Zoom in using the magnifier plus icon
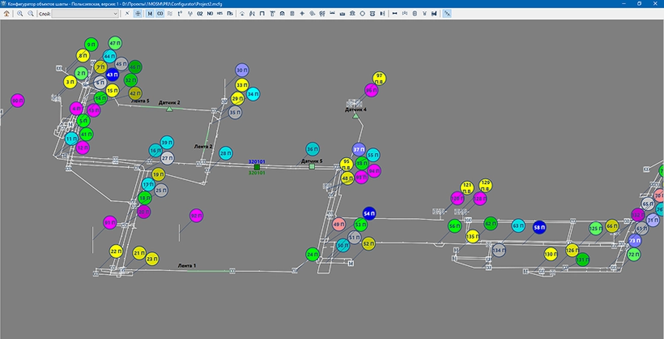The width and height of the screenshot is (664, 339). pos(21,13)
